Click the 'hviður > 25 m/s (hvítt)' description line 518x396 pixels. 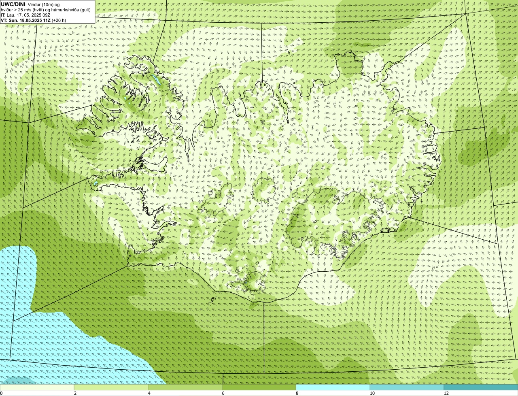click(x=46, y=10)
